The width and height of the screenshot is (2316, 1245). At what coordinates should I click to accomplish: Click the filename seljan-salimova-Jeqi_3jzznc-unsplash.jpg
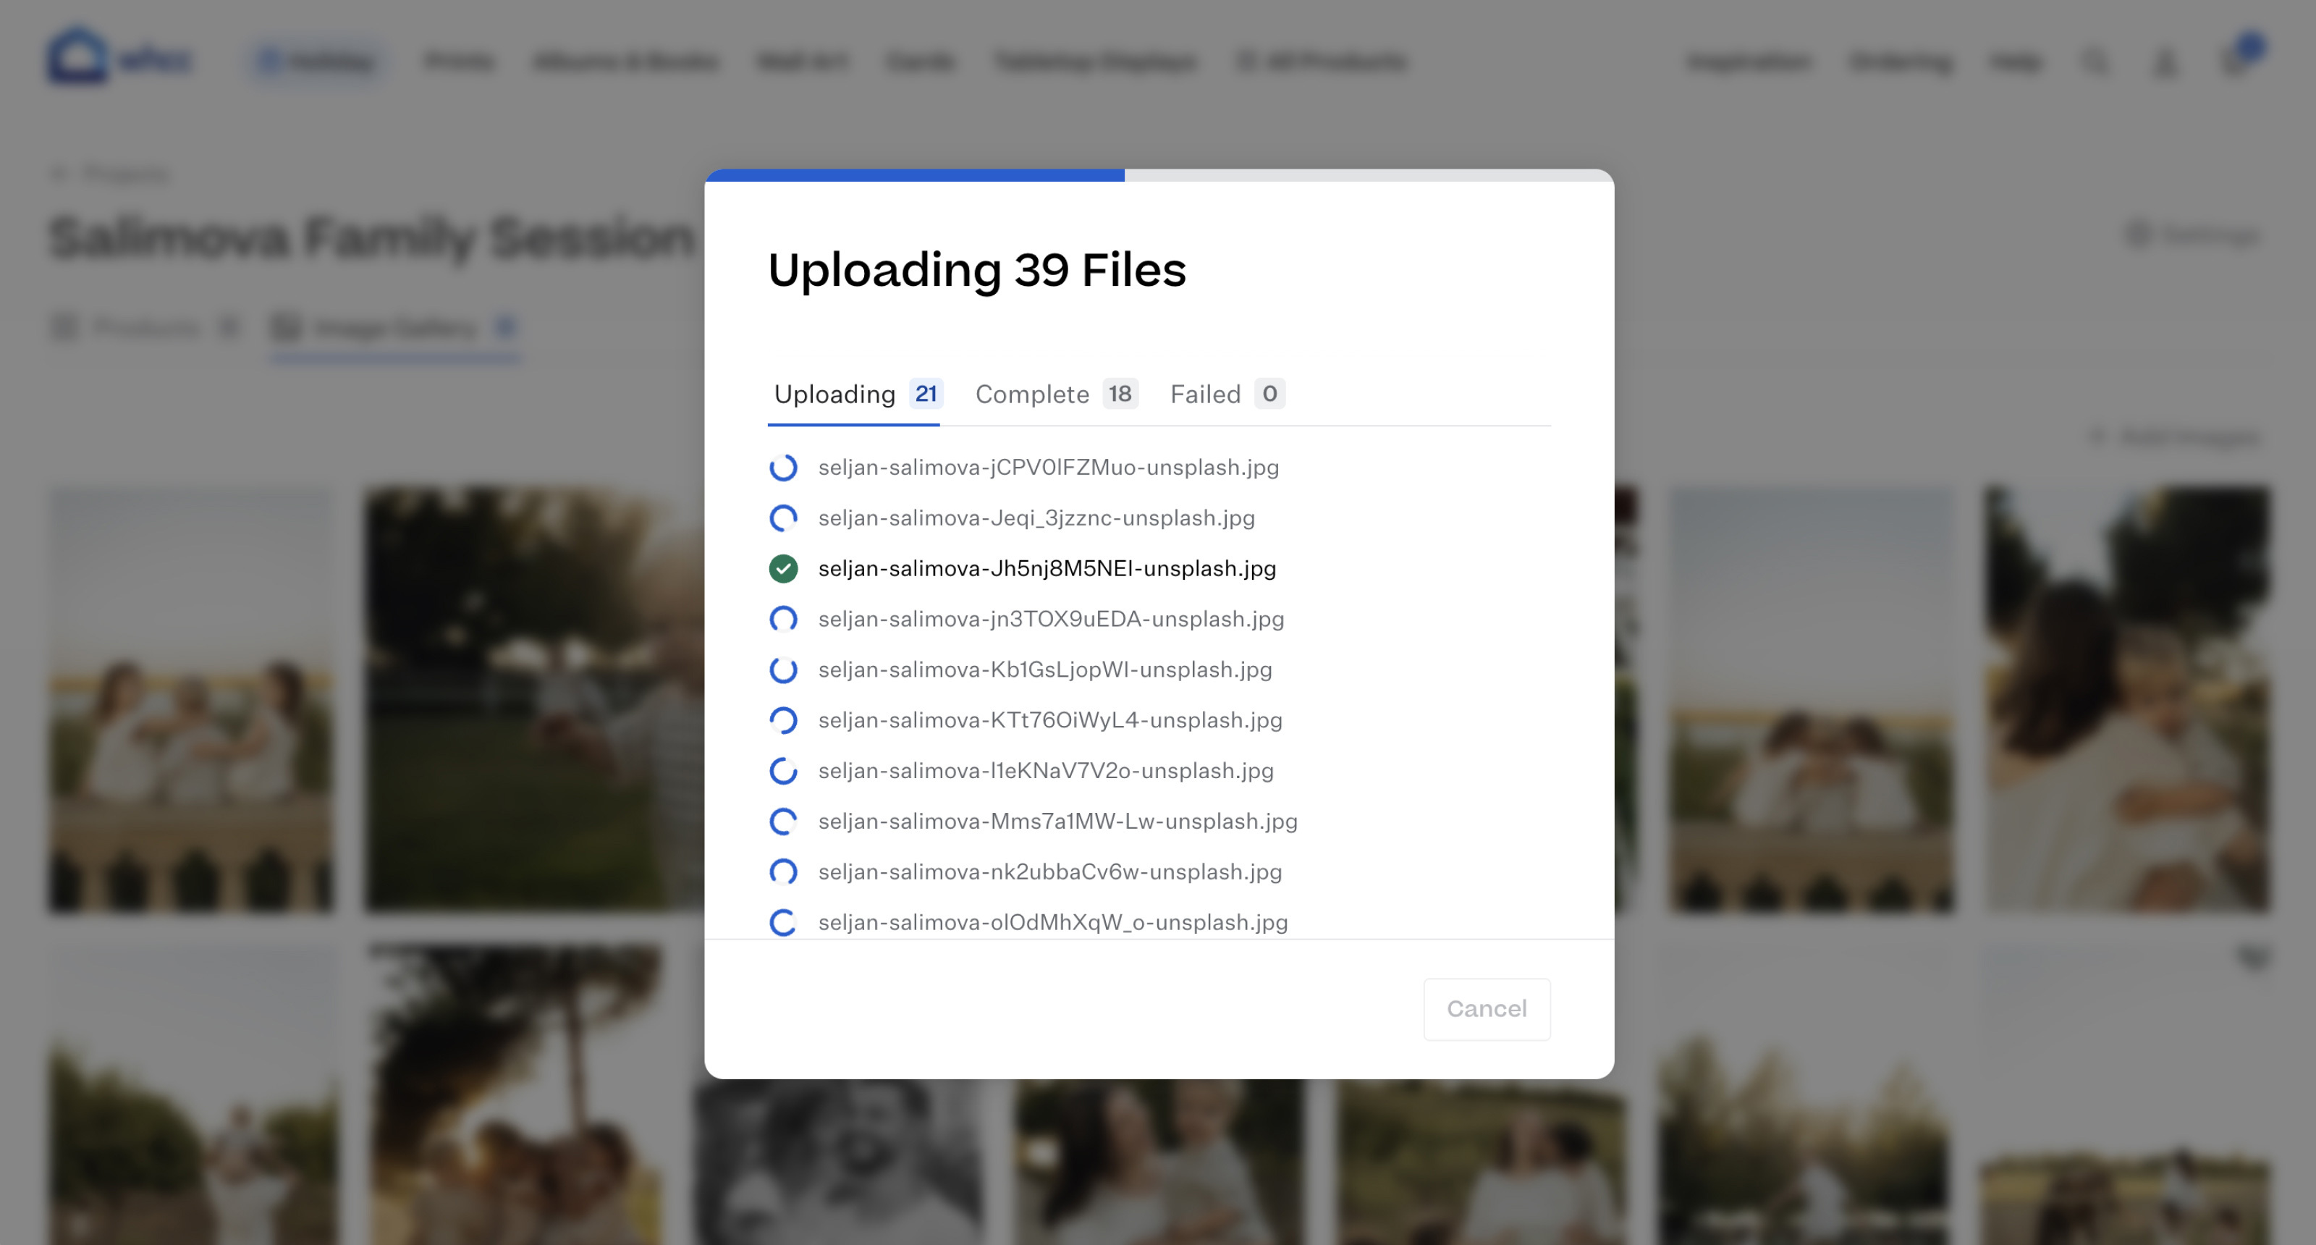(1035, 518)
